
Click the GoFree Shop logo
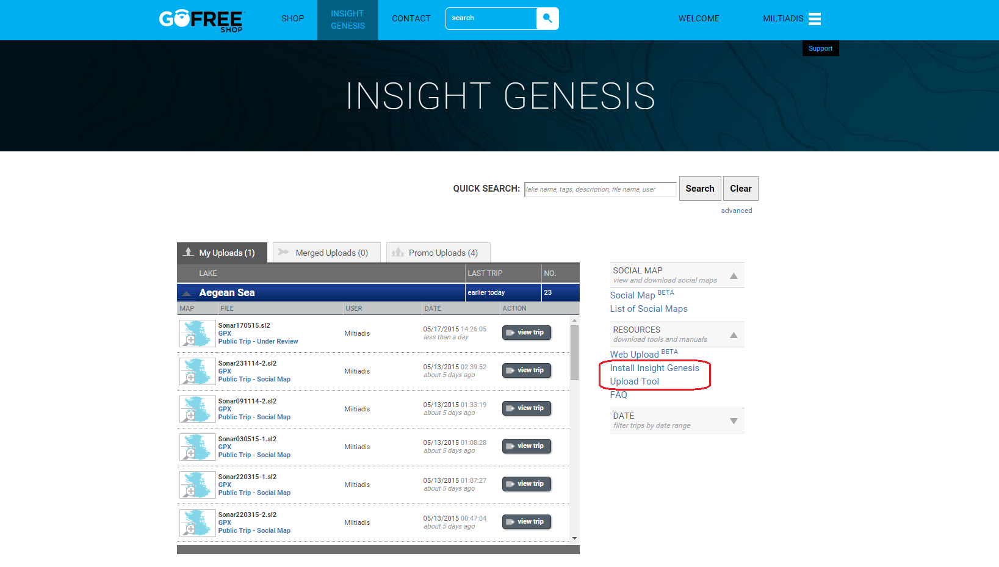(201, 21)
